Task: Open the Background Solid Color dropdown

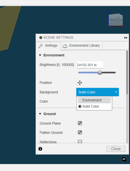Action: [97, 92]
